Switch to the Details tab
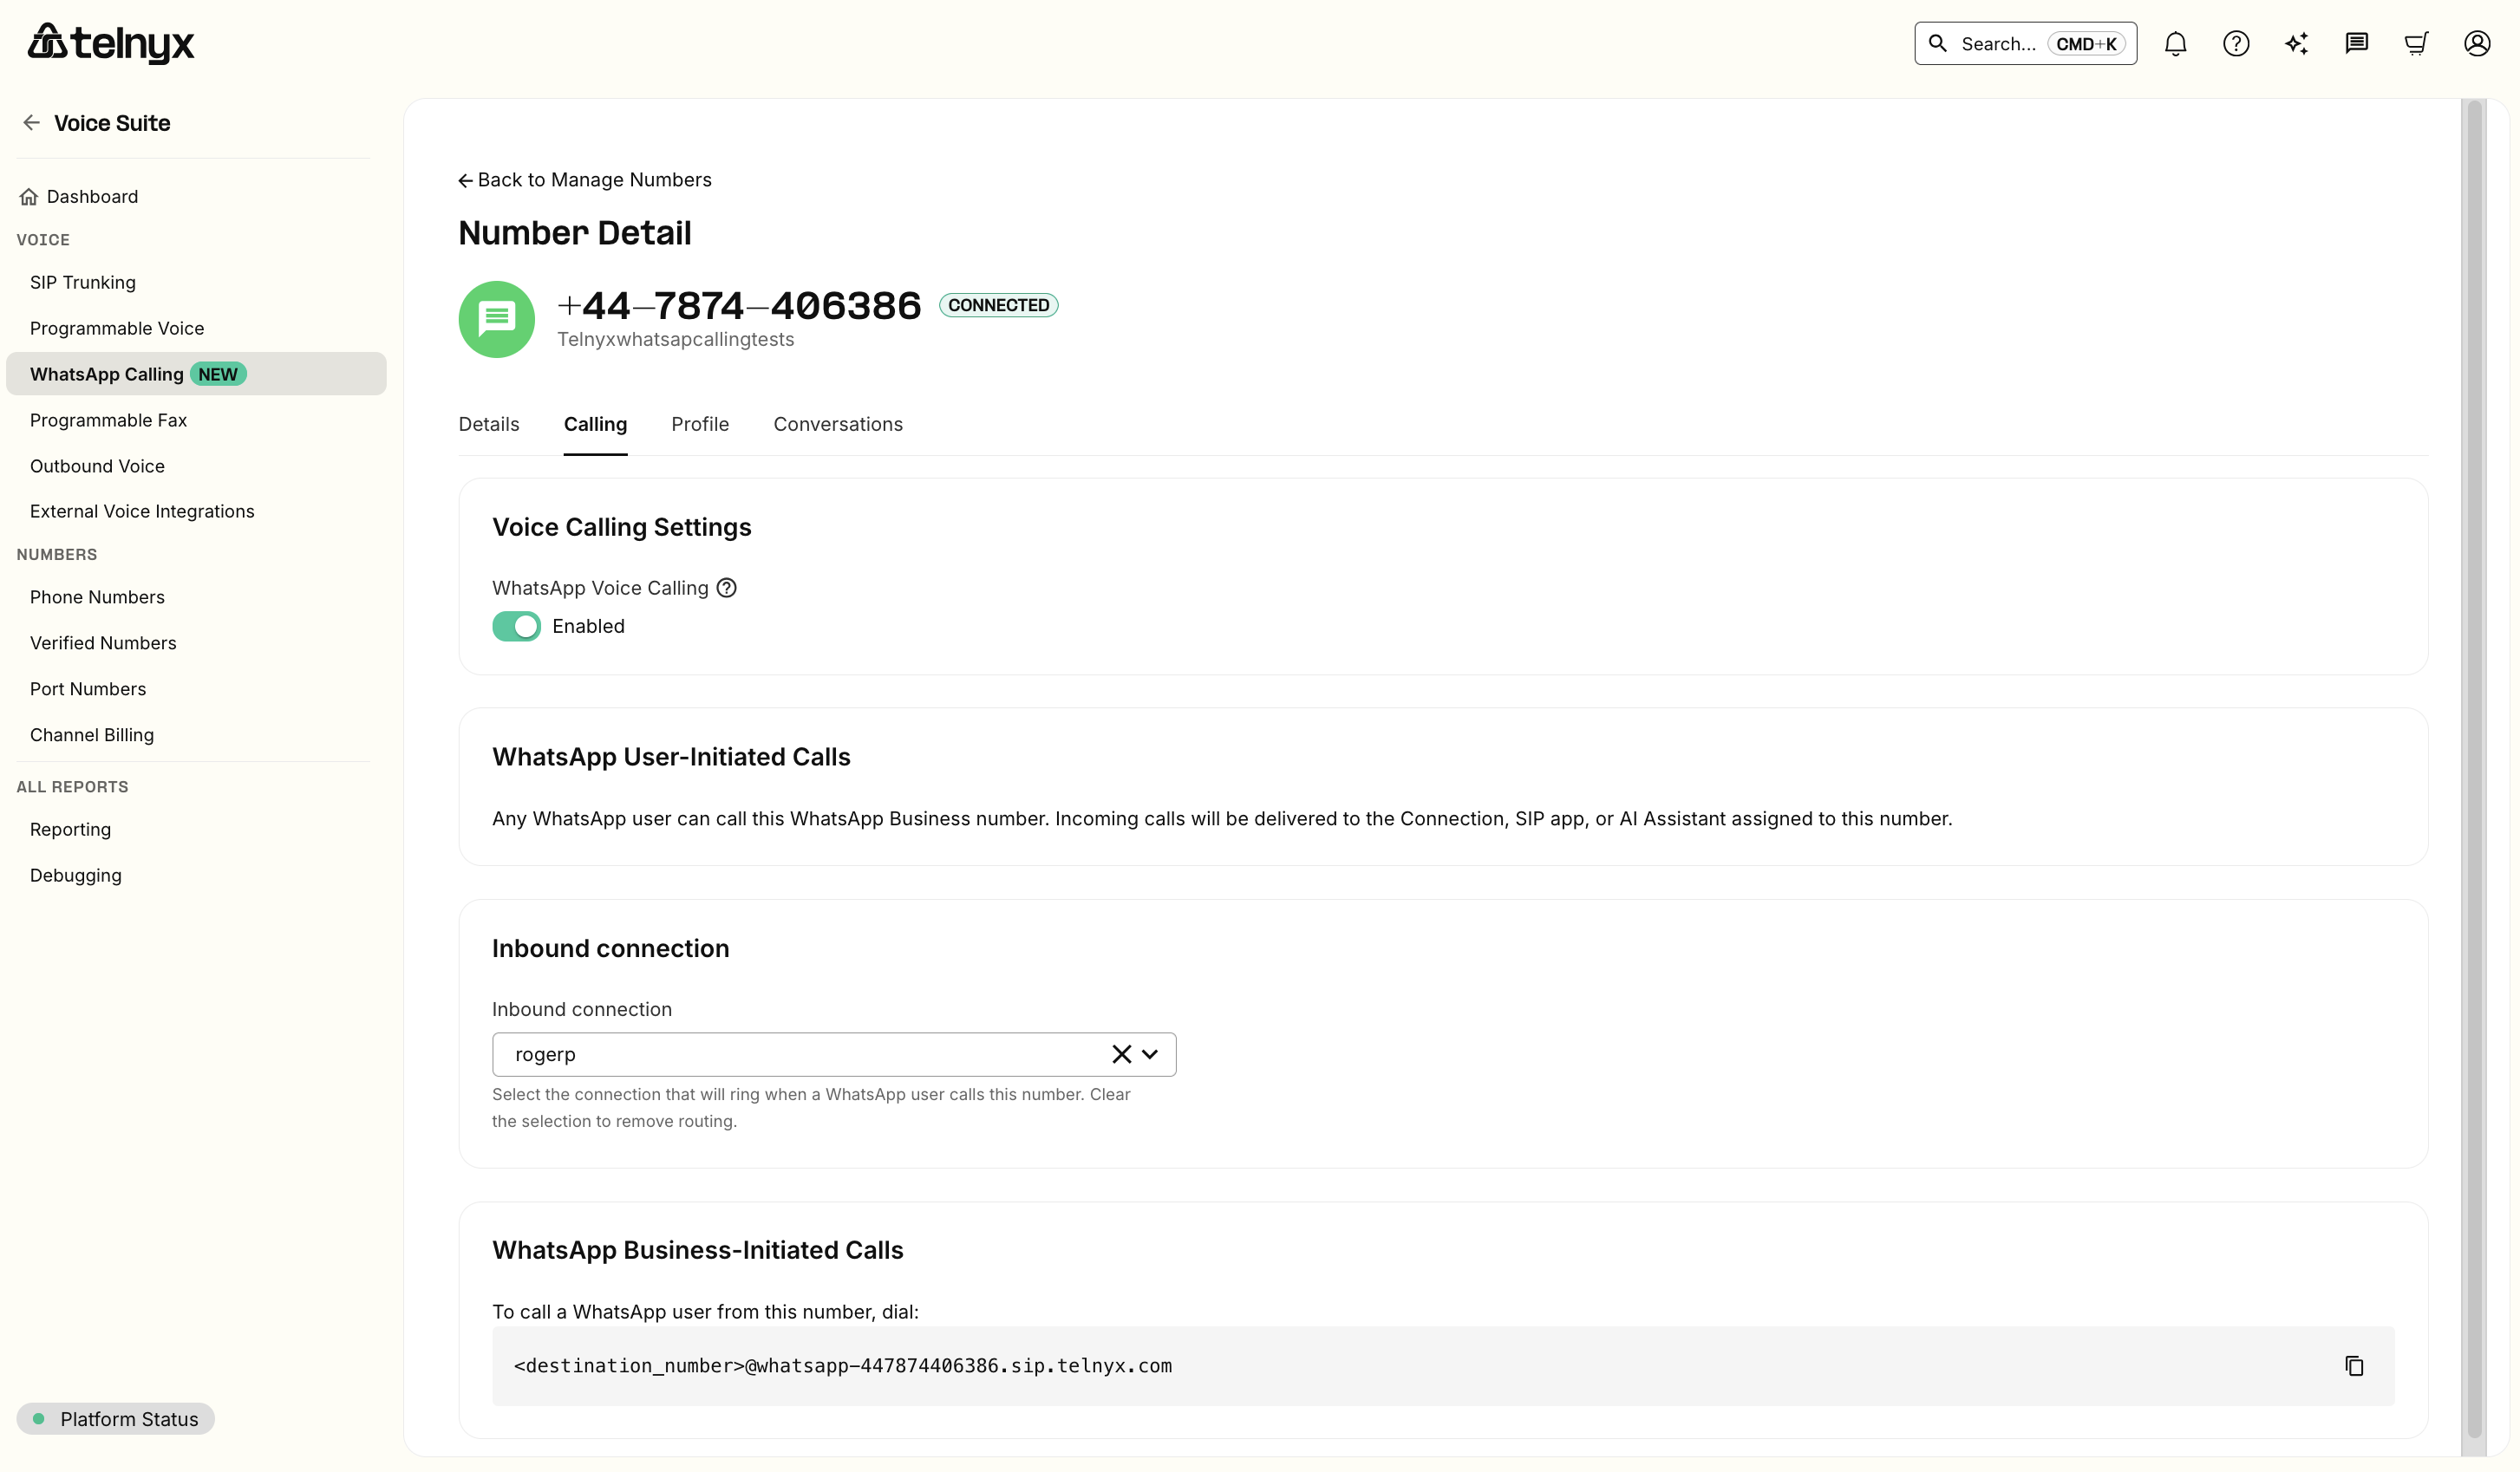The width and height of the screenshot is (2520, 1472). [489, 424]
